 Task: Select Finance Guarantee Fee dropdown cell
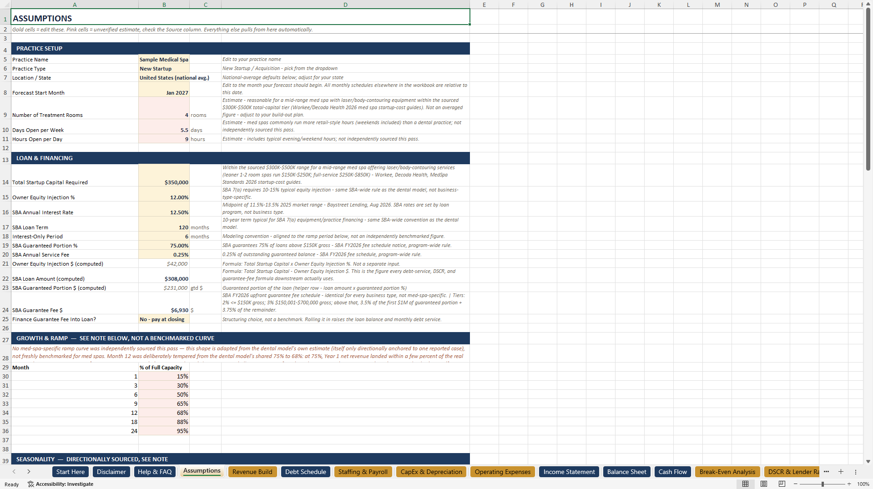pos(164,319)
